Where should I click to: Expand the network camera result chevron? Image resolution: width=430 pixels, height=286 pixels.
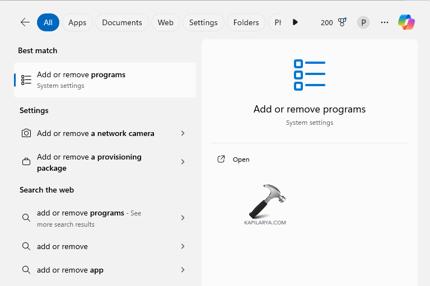click(183, 133)
